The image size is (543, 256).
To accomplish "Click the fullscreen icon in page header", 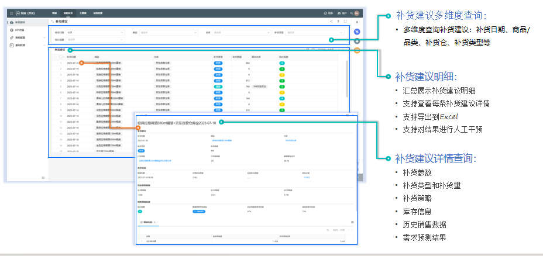I will (346, 20).
